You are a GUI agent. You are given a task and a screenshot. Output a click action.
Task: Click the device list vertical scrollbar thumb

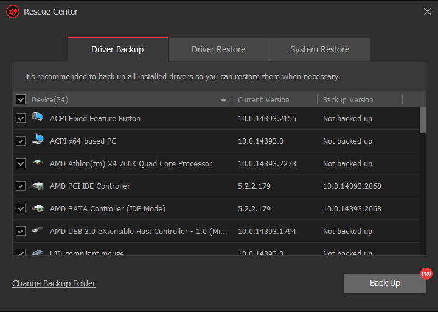(423, 120)
